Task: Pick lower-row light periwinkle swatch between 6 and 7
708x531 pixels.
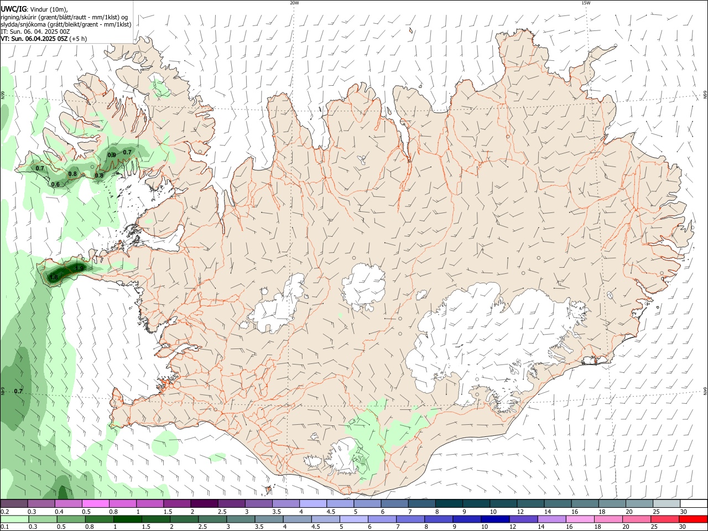Action: (382, 519)
